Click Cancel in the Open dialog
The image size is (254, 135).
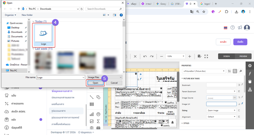(114, 83)
